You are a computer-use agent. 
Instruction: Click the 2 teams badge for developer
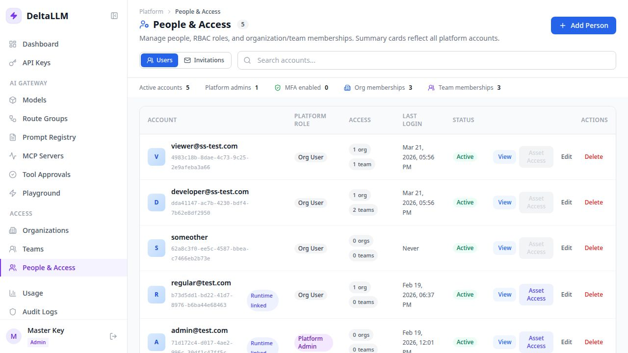coord(364,210)
